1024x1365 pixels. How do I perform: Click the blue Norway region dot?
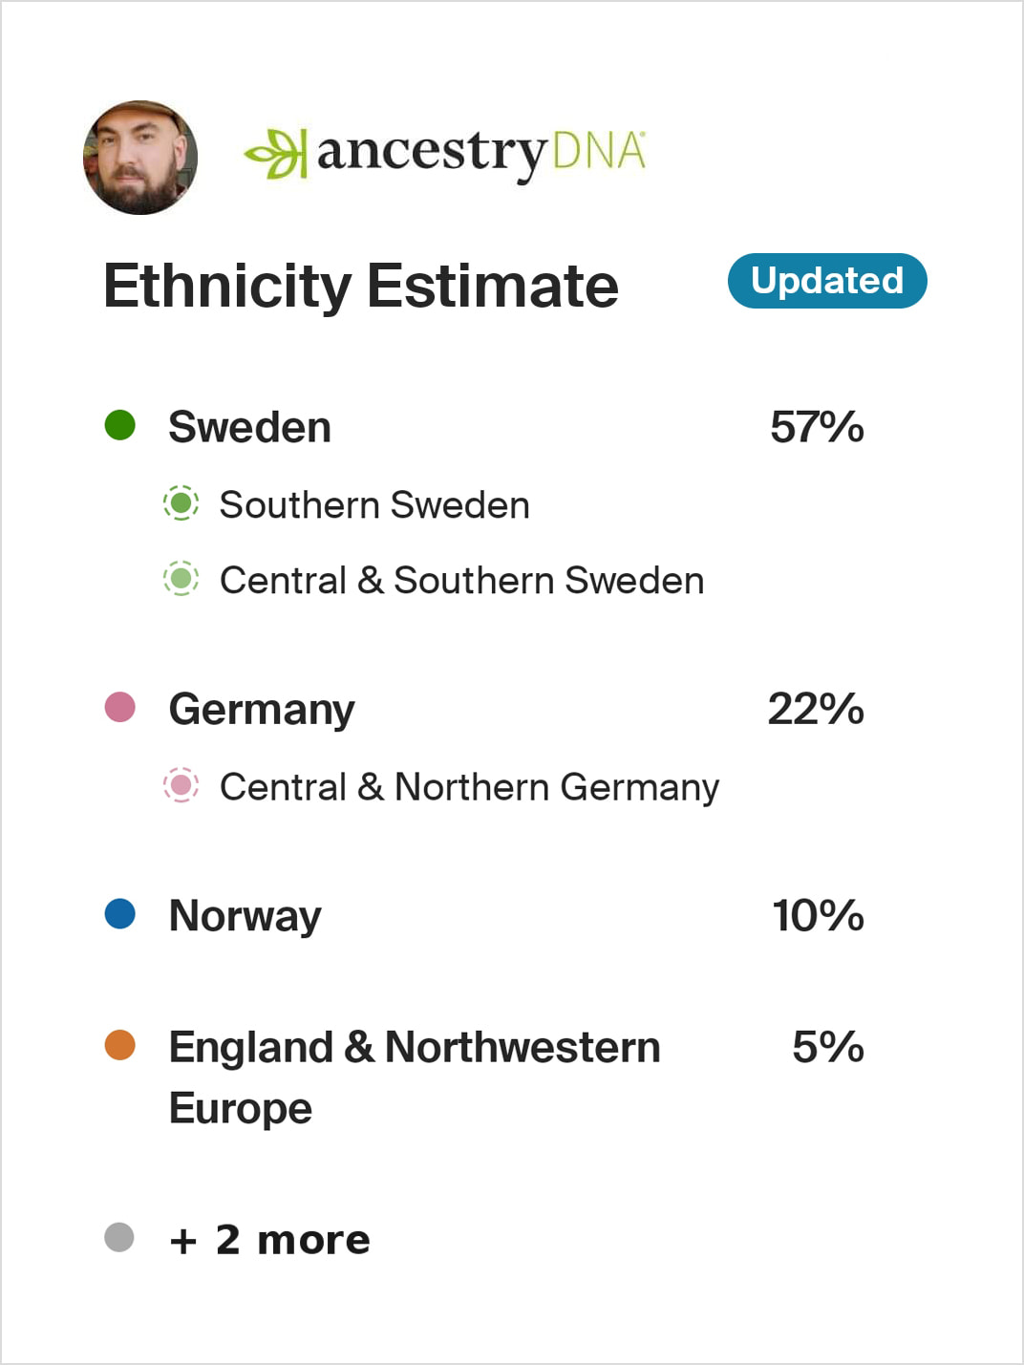[120, 914]
